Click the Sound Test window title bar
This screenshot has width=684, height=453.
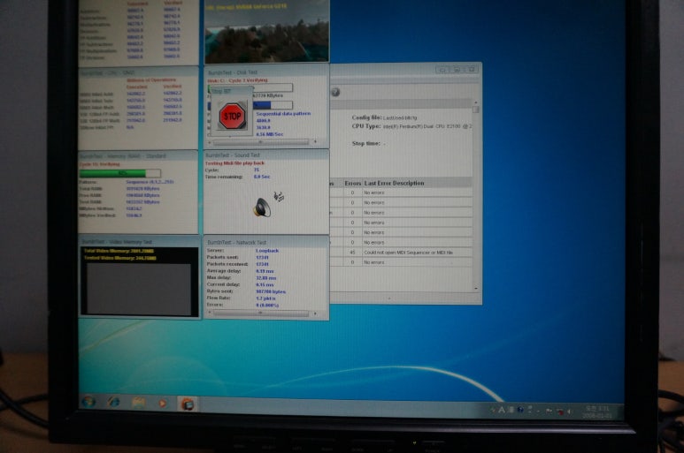coord(266,155)
